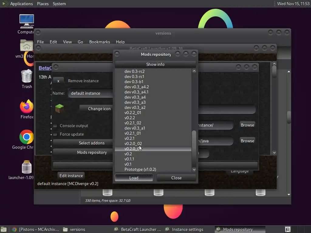Select v0.2.0_02 in mods list

153,144
